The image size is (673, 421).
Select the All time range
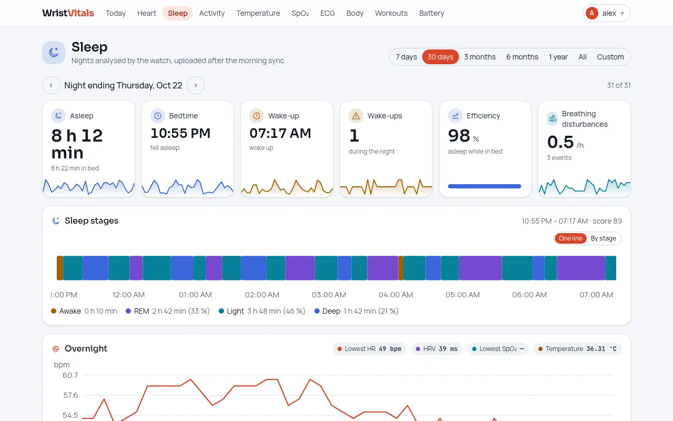point(583,57)
